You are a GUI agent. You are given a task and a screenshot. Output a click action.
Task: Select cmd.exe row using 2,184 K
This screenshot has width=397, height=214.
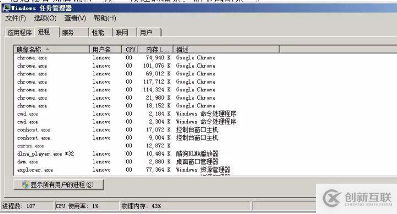pos(206,114)
